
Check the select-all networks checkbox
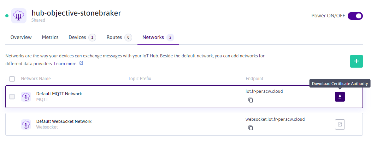[x=12, y=79]
